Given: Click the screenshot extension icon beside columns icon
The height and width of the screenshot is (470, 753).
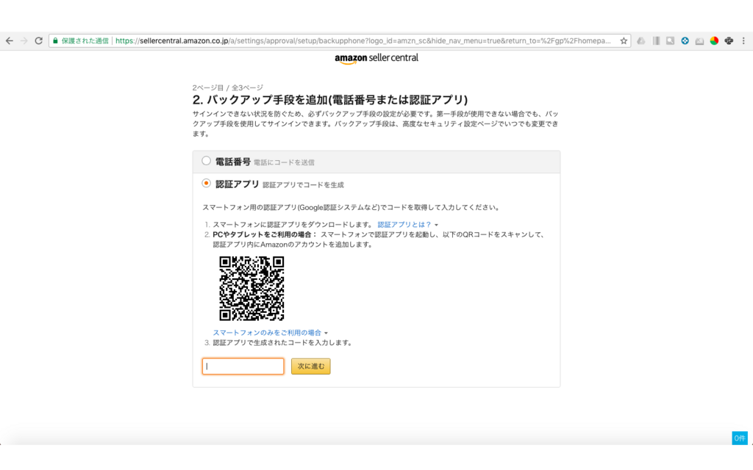Looking at the screenshot, I should click(x=670, y=41).
